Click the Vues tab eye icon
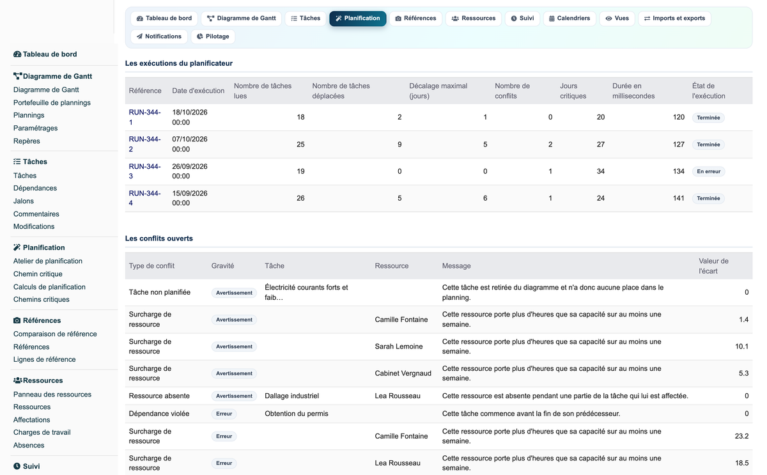The height and width of the screenshot is (475, 767). [x=608, y=19]
